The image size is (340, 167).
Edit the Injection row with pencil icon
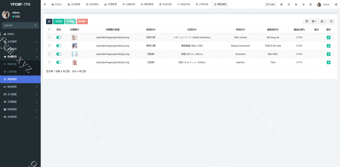(328, 62)
